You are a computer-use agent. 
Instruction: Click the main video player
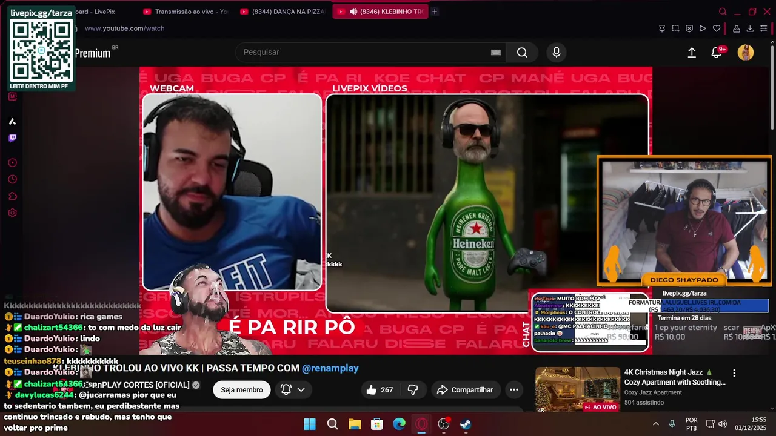click(396, 210)
